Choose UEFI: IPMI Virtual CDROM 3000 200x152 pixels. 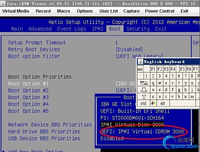(142, 131)
